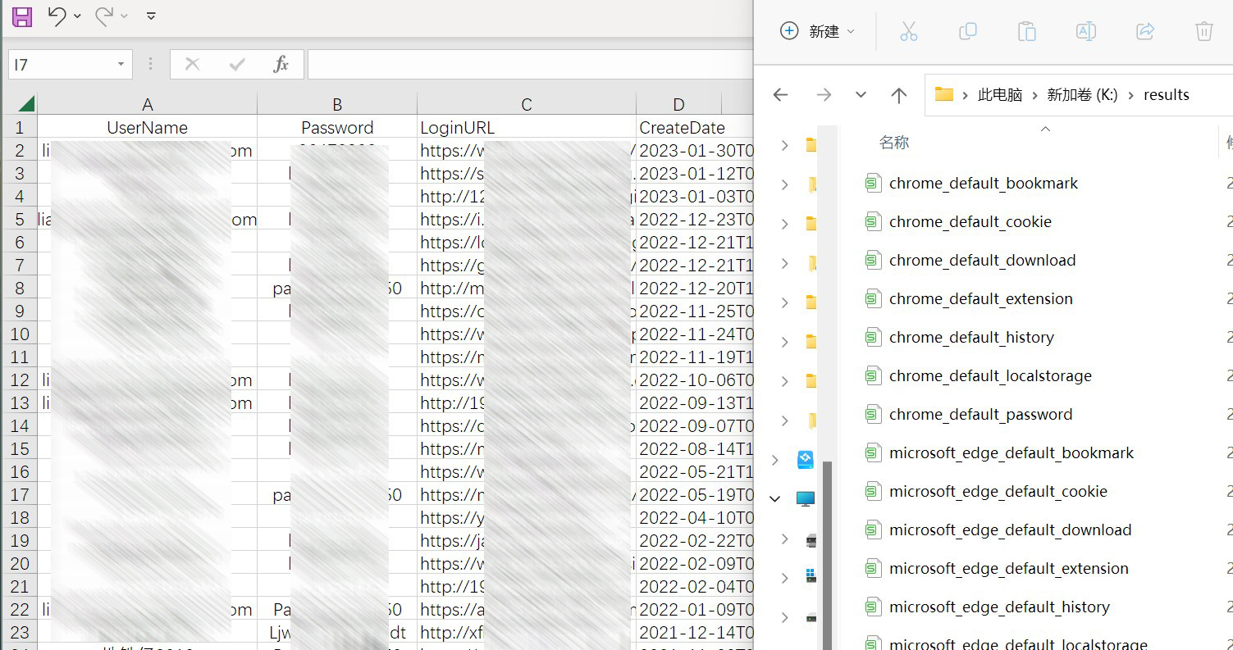
Task: Go back using Explorer's back arrow
Action: tap(780, 95)
